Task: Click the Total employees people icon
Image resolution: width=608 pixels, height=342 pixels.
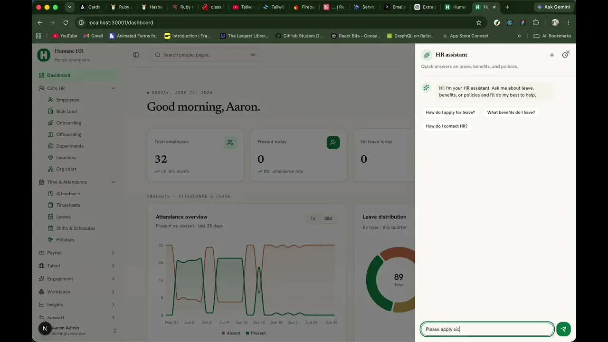Action: (230, 142)
